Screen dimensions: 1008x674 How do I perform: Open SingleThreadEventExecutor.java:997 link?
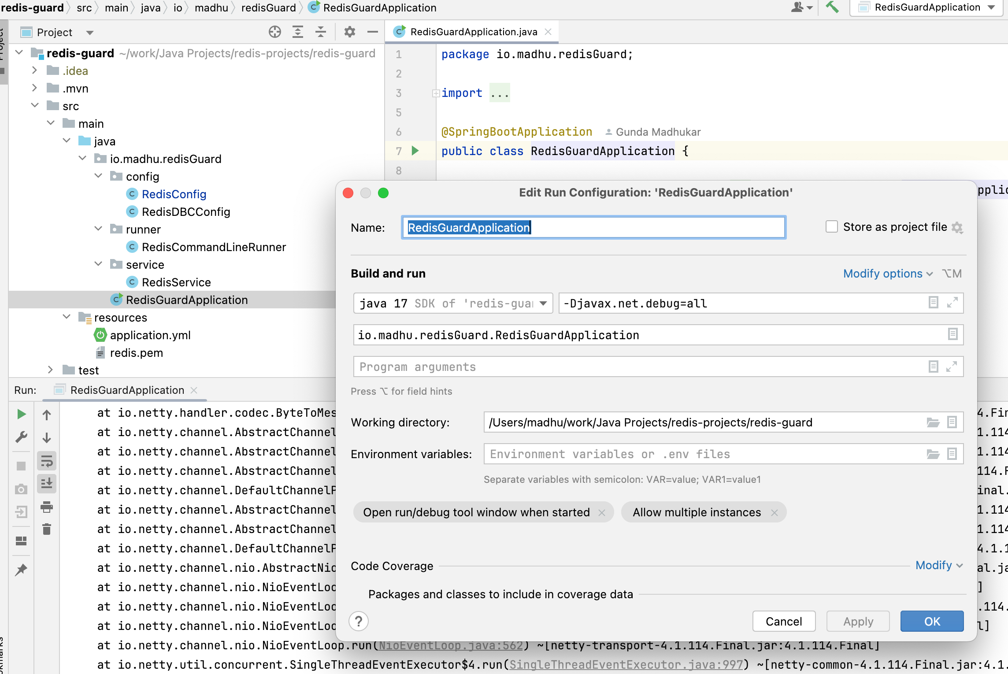[626, 665]
